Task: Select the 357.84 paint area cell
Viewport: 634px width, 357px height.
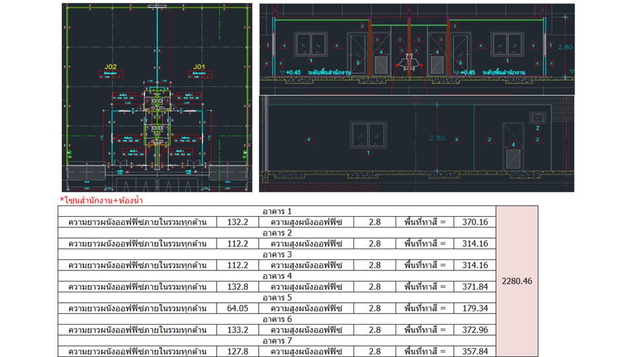Action: click(475, 351)
